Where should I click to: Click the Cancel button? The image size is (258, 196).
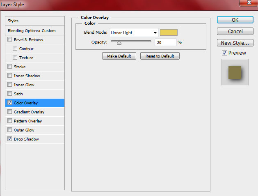pos(235,31)
